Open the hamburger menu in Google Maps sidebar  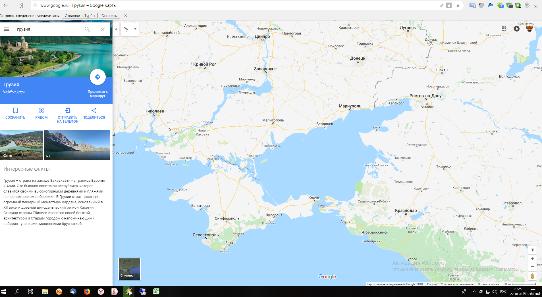click(7, 29)
